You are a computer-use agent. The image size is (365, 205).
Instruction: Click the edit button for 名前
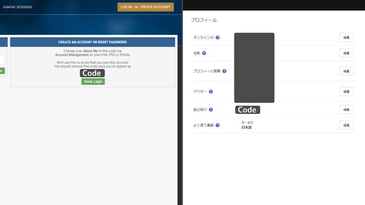click(x=346, y=53)
